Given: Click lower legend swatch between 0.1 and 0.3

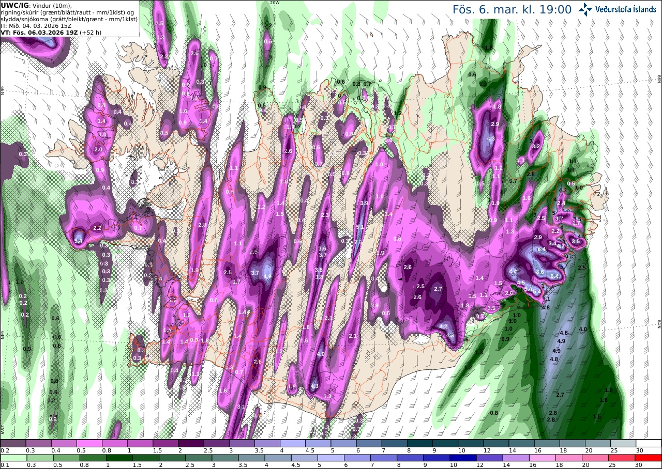Looking at the screenshot, I should (x=13, y=458).
